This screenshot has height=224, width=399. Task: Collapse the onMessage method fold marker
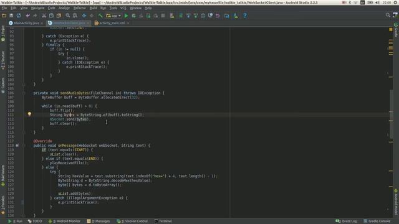(24, 146)
